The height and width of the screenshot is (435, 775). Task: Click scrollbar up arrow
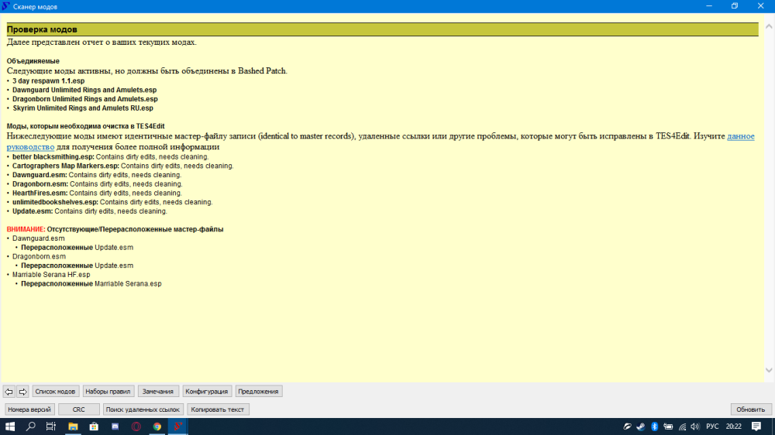(x=769, y=26)
